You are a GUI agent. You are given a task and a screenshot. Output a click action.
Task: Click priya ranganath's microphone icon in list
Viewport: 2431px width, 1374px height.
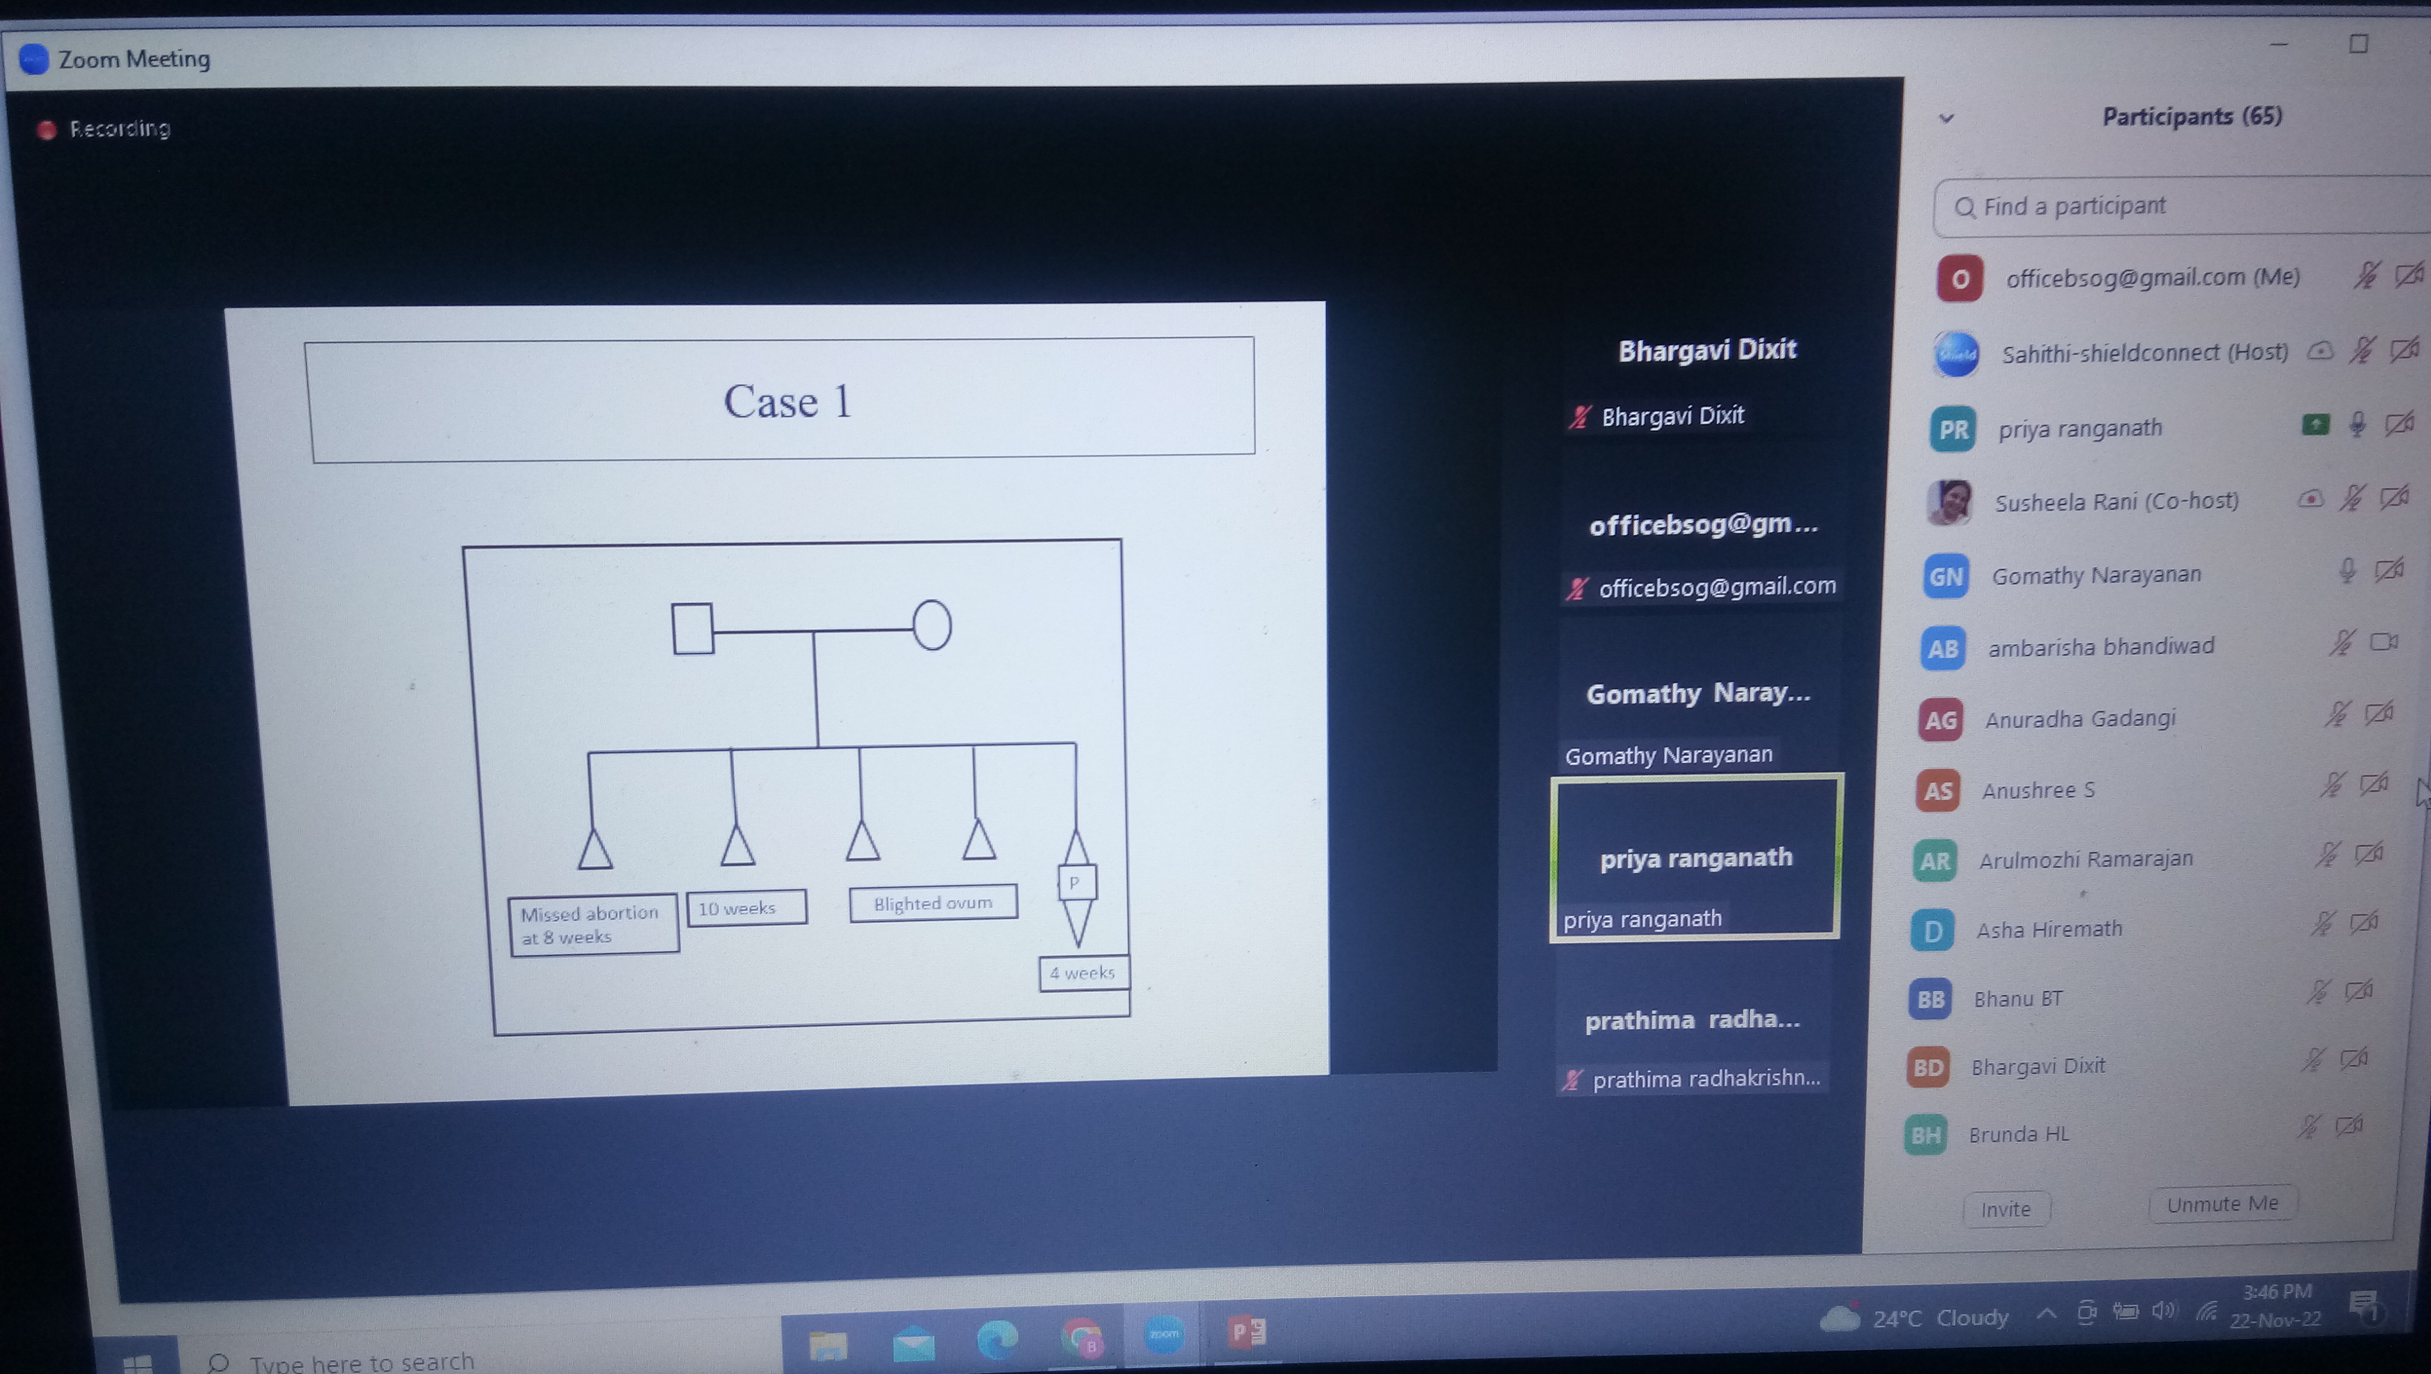click(2356, 425)
